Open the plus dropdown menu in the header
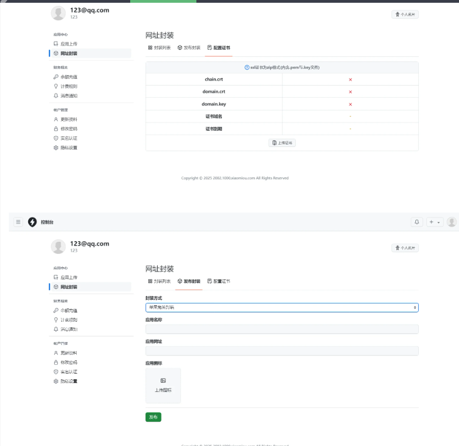Screen dimensions: 459x446 coord(435,222)
